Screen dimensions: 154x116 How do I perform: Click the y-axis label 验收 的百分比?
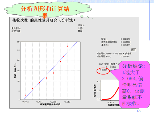click(x=15, y=71)
